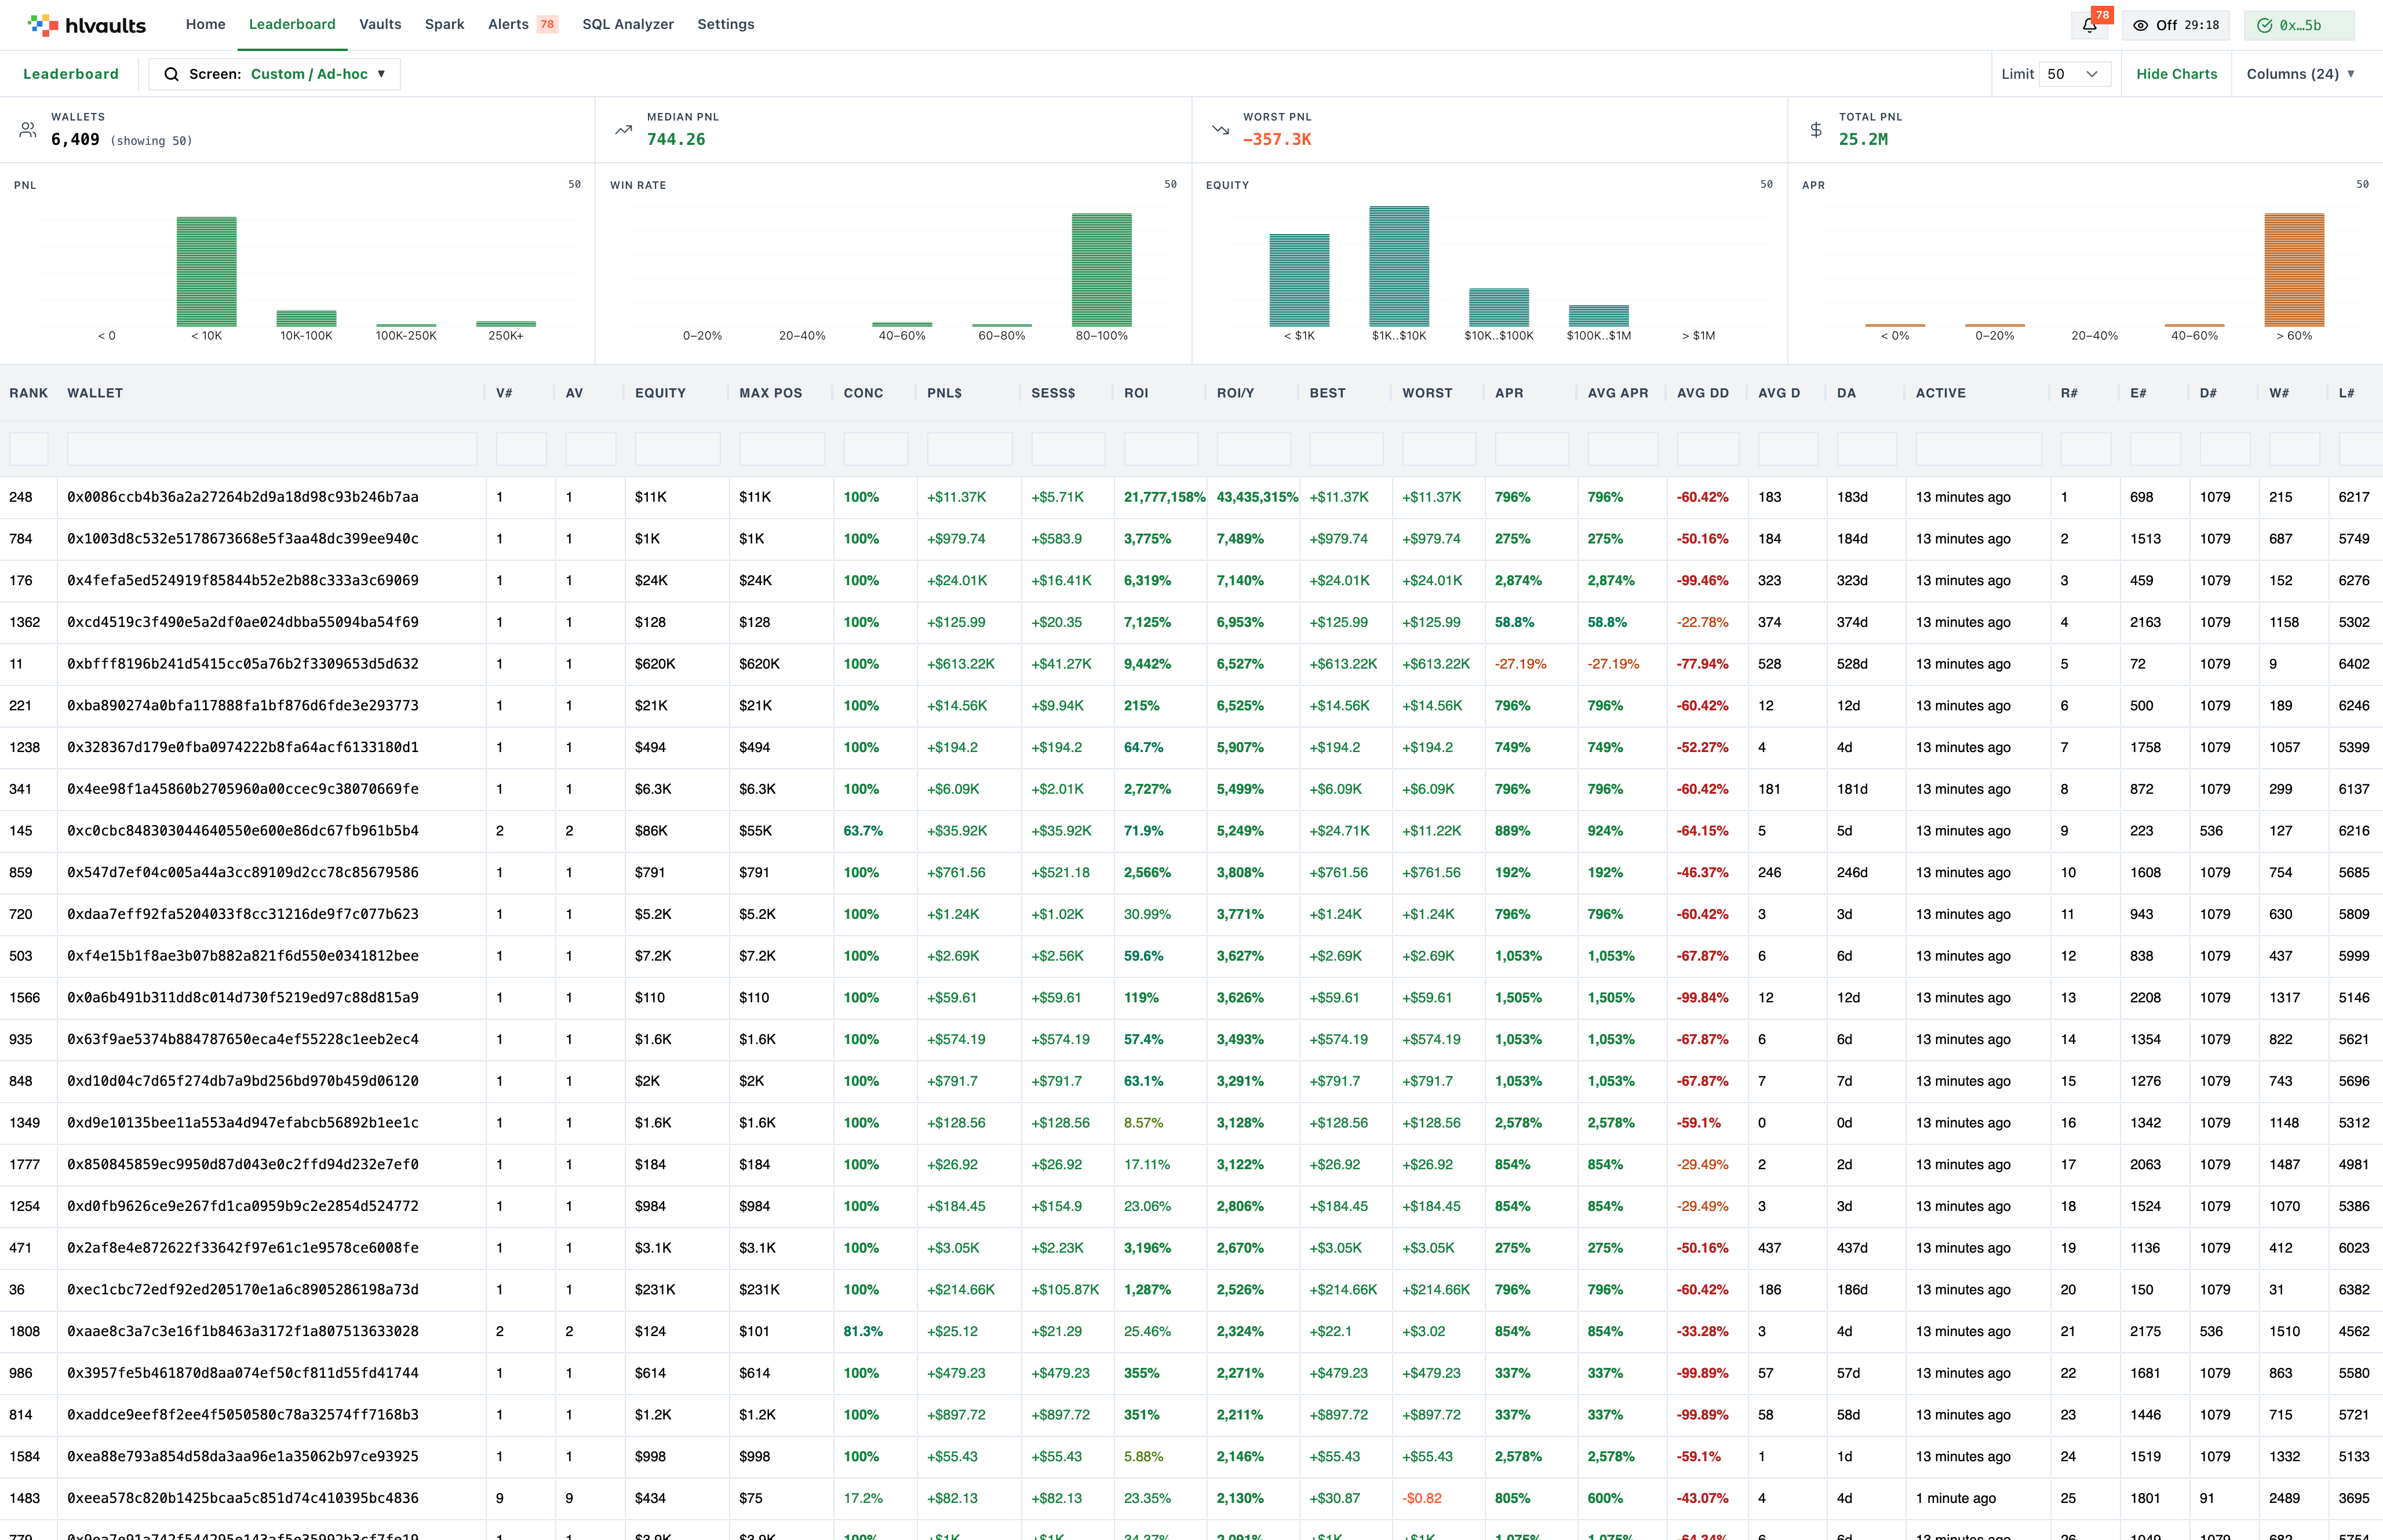This screenshot has height=1540, width=2383.
Task: Click the green 80–100% win rate bar
Action: pyautogui.click(x=1101, y=270)
